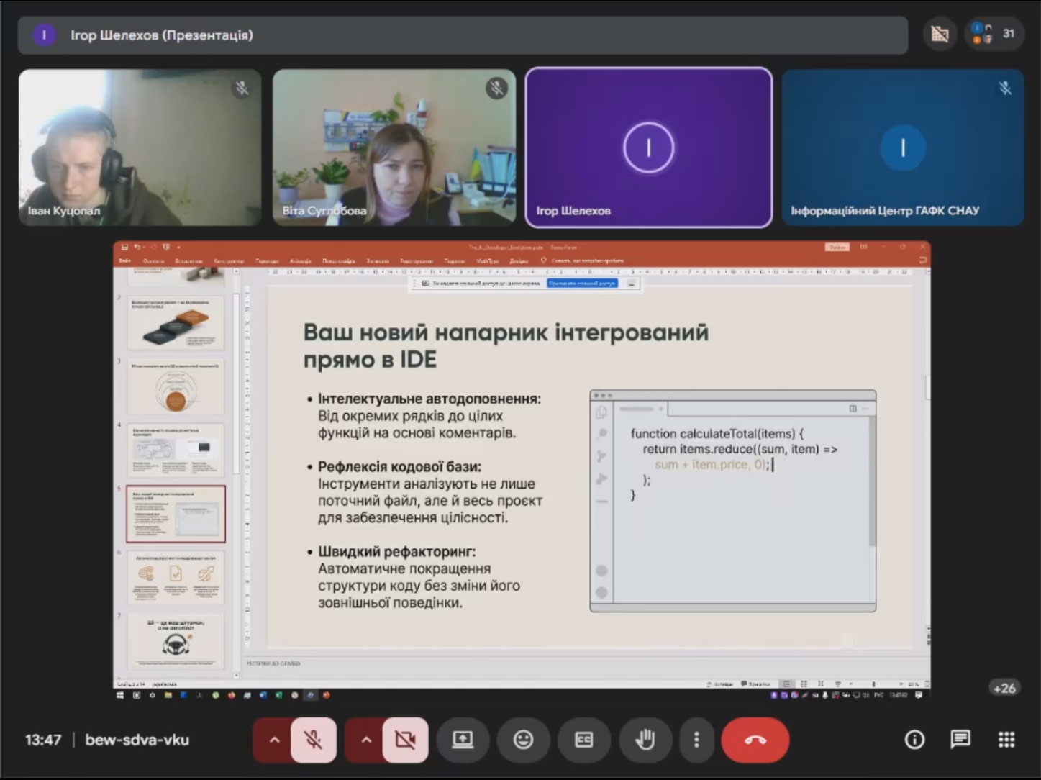Expand the camera video options chevron

pos(366,740)
